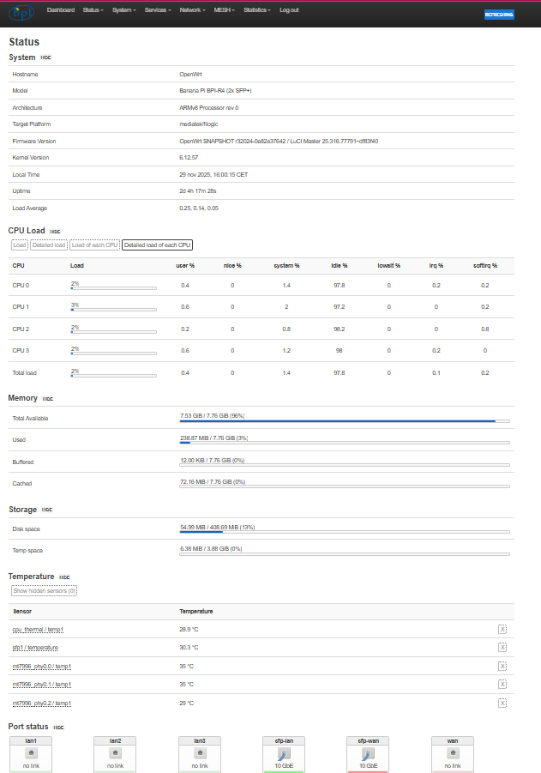Open the Services dropdown menu
Image resolution: width=541 pixels, height=773 pixels.
point(158,9)
